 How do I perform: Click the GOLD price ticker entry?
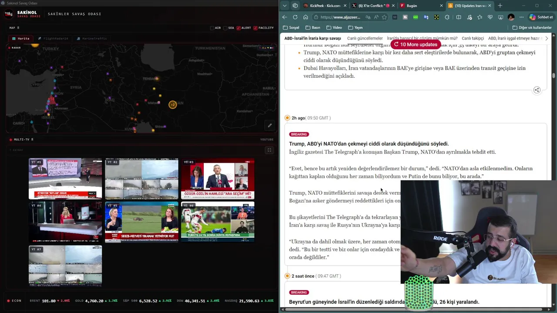tap(96, 301)
